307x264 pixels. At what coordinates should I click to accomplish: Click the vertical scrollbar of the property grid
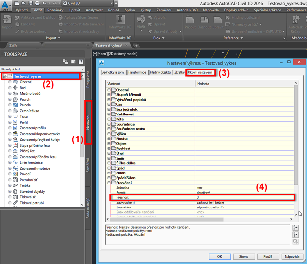click(296, 135)
